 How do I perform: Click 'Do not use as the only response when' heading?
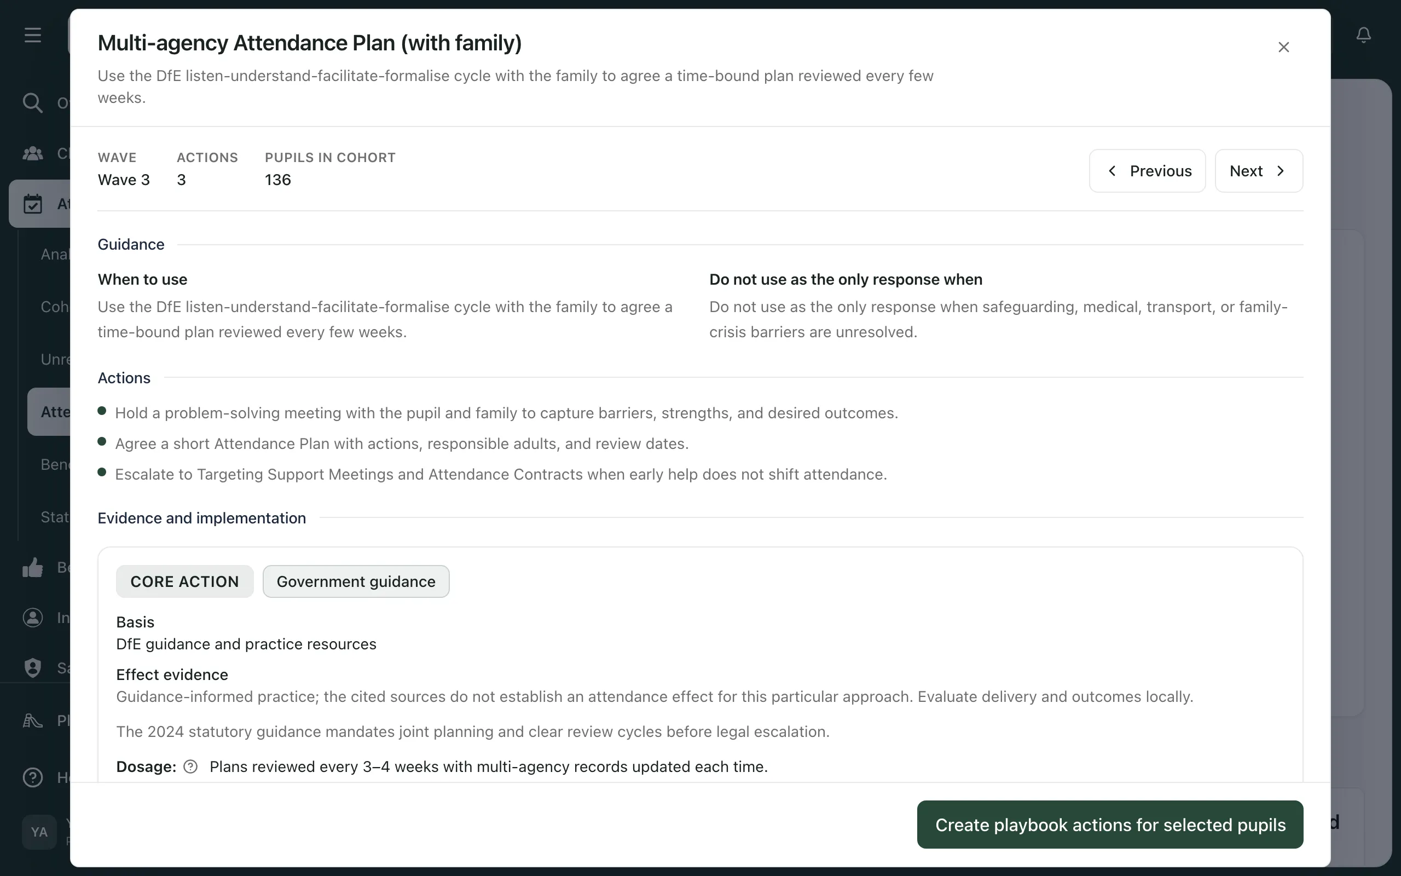(x=846, y=279)
